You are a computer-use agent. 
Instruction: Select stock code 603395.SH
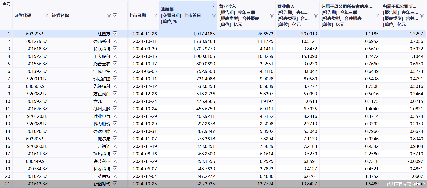click(x=37, y=34)
